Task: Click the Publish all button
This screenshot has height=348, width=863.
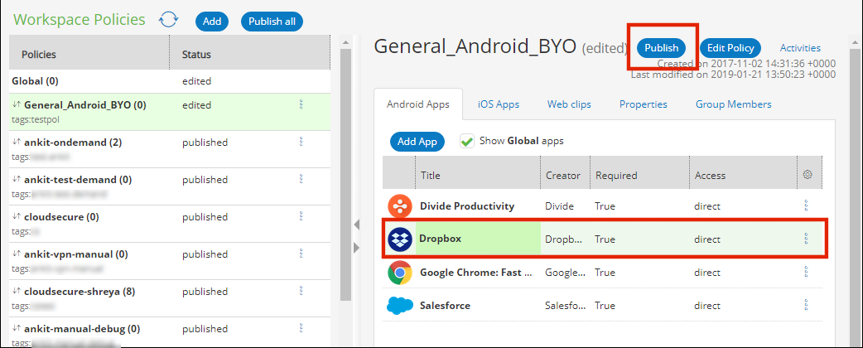Action: (272, 22)
